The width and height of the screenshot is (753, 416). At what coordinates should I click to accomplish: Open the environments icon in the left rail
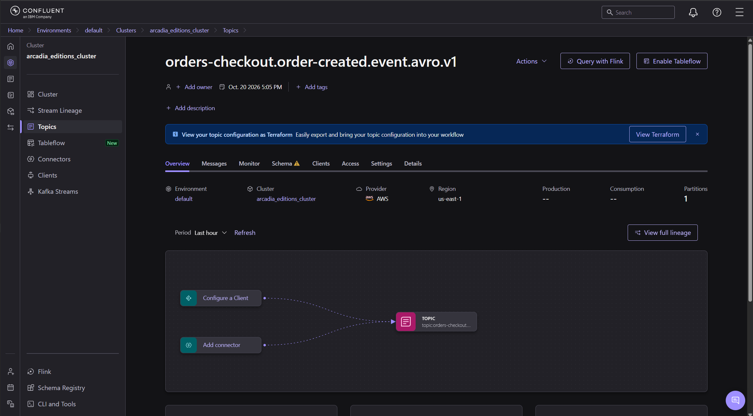click(10, 63)
